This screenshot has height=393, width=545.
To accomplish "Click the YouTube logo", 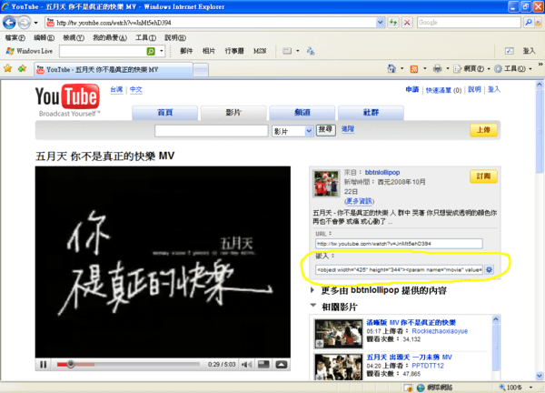I will [x=67, y=99].
